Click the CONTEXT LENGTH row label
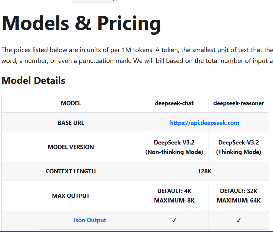Image resolution: width=273 pixels, height=232 pixels. [71, 171]
